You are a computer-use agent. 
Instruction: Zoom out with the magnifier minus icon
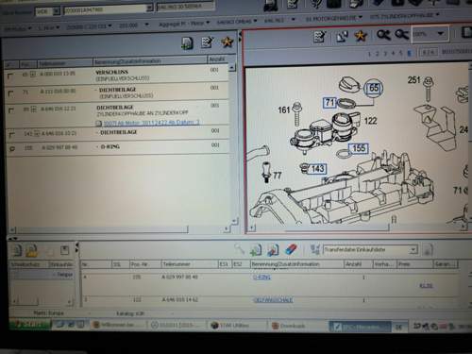pos(401,34)
